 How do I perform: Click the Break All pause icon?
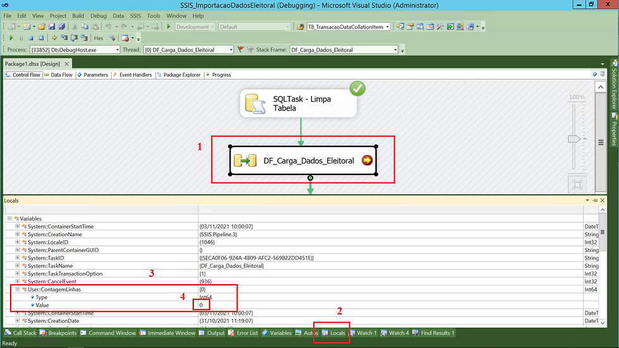click(21, 39)
